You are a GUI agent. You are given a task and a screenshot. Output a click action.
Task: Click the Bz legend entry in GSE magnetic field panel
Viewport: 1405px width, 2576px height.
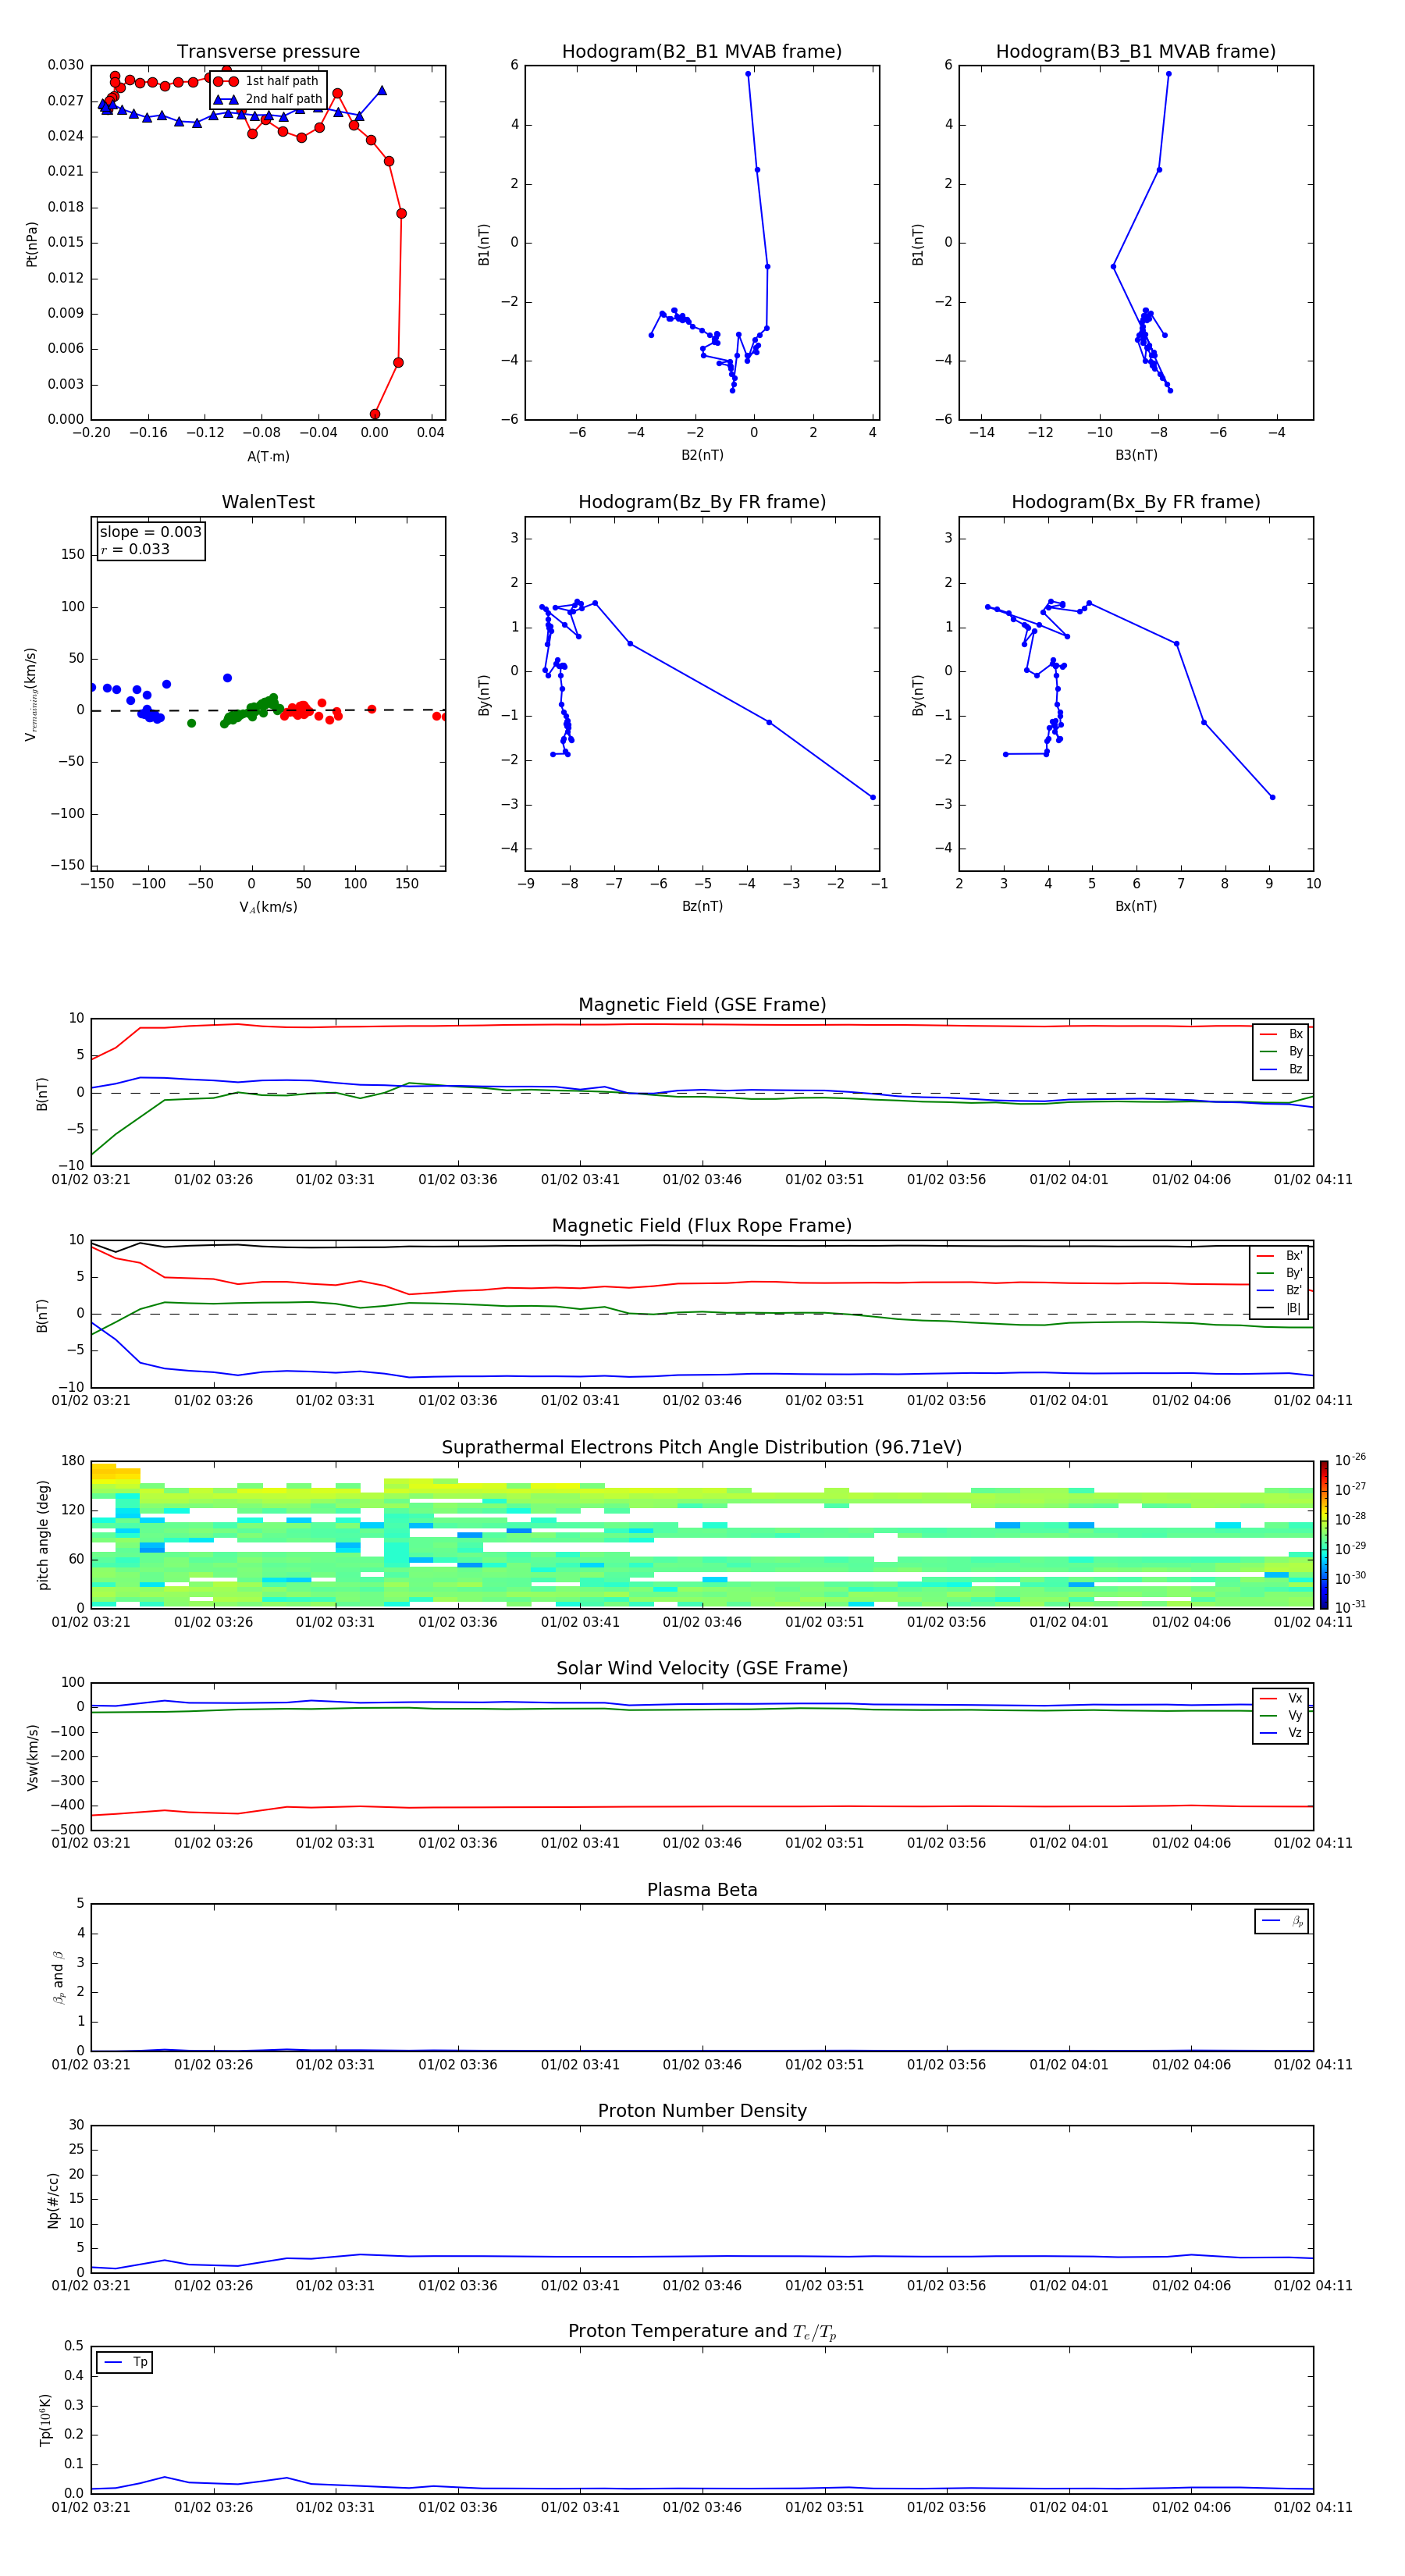pyautogui.click(x=1281, y=1069)
